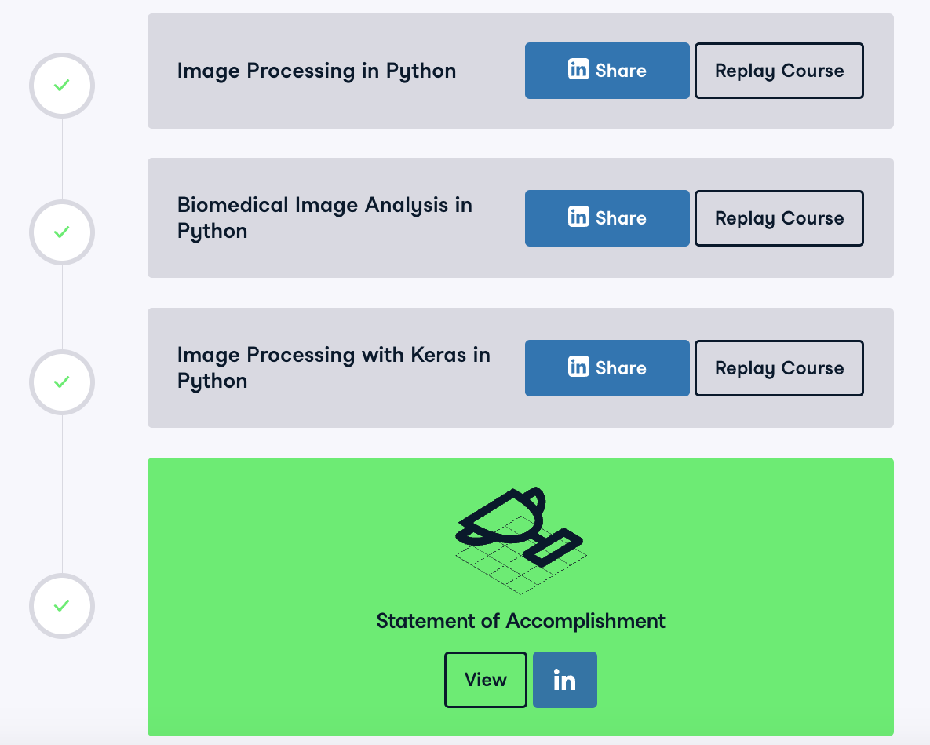
Task: Open the Image Processing in Python title
Action: (316, 71)
